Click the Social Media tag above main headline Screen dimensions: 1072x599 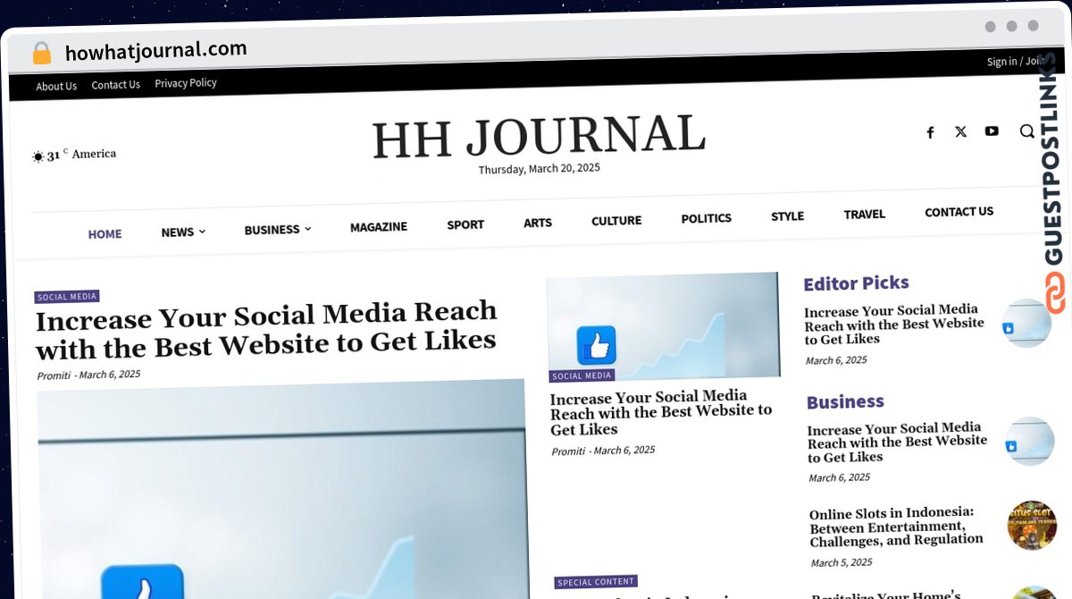pyautogui.click(x=67, y=297)
